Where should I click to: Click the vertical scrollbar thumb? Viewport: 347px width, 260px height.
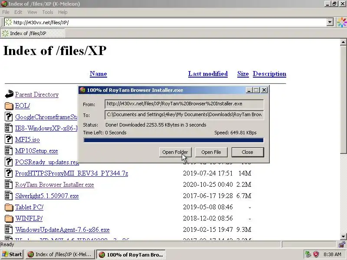tap(343, 99)
